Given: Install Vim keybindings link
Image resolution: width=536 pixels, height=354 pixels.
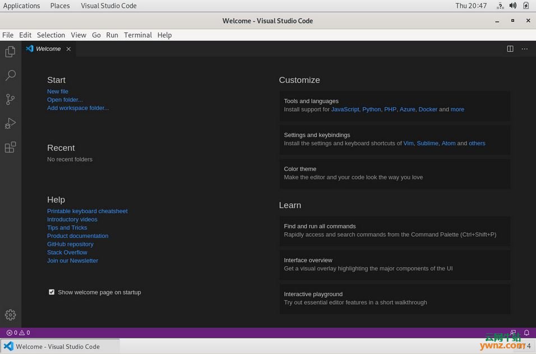Looking at the screenshot, I should 408,143.
